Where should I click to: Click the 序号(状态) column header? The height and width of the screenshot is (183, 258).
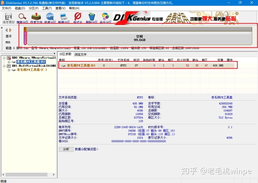click(x=105, y=60)
